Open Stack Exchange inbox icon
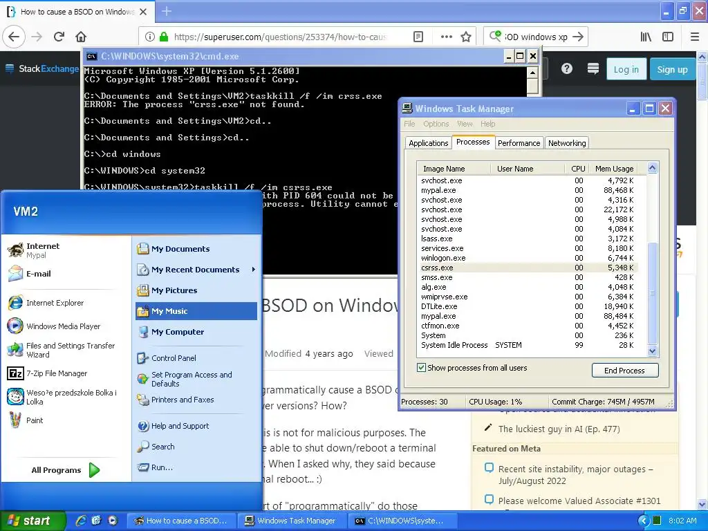Screen dimensions: 708x531 click(x=593, y=68)
